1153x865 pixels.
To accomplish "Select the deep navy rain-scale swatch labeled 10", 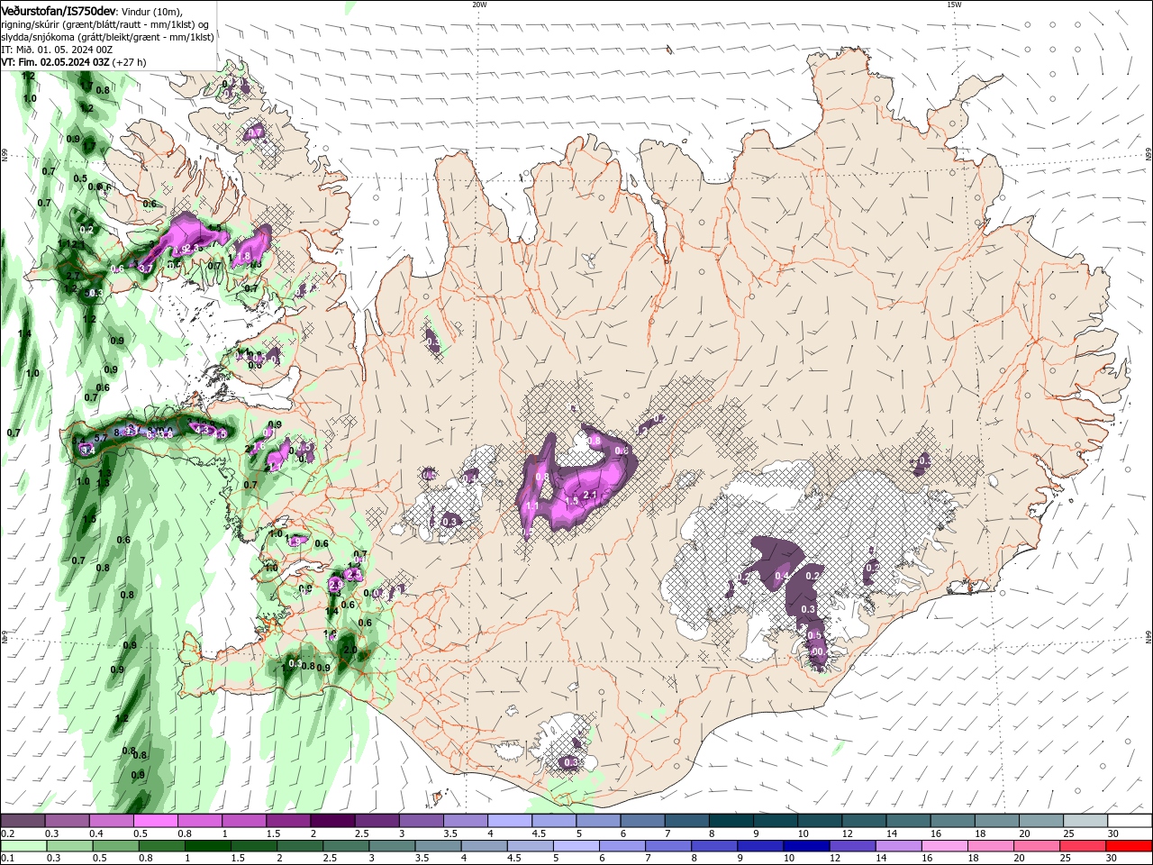I will point(806,846).
